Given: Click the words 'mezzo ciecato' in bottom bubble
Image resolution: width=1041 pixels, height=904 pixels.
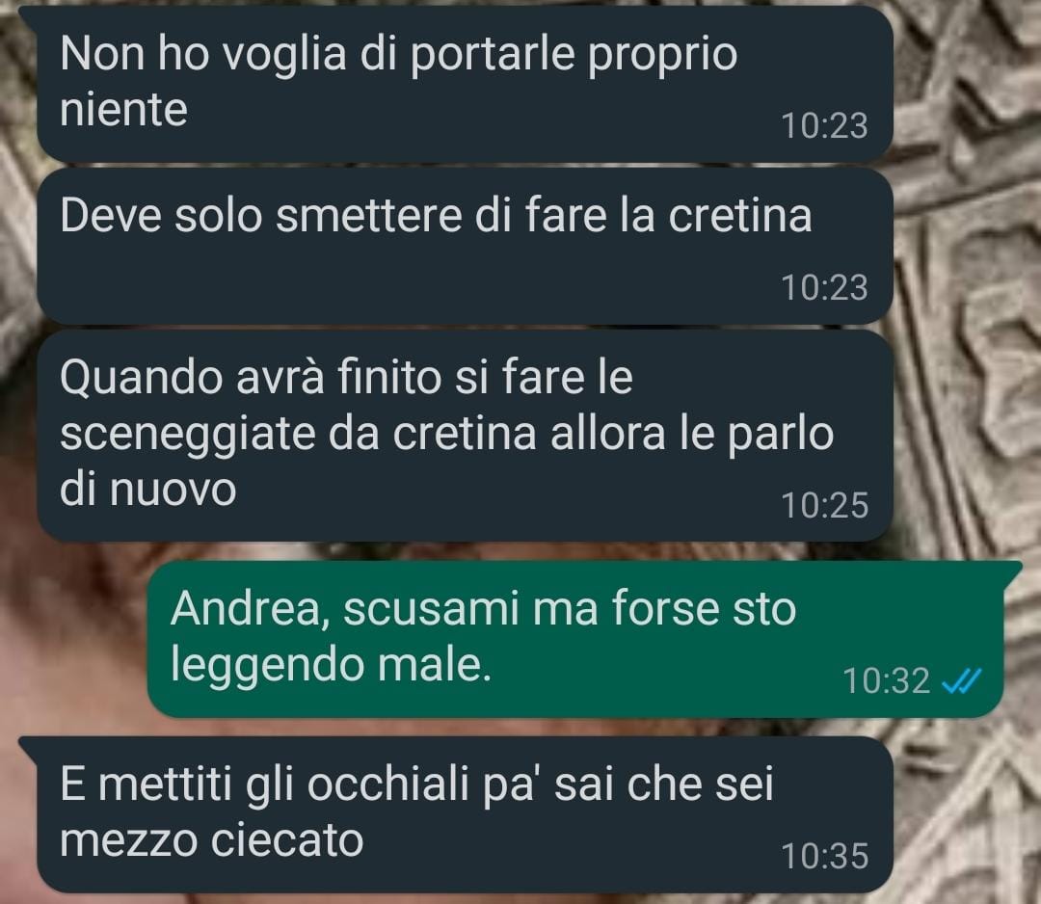Looking at the screenshot, I should (212, 841).
